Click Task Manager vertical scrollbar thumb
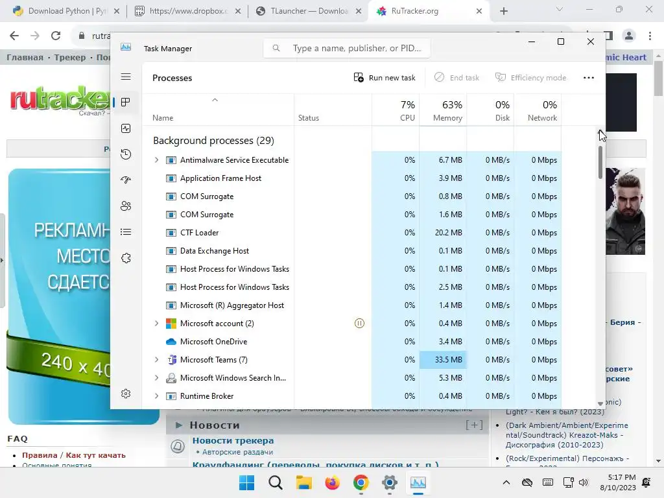This screenshot has width=664, height=498. point(600,163)
